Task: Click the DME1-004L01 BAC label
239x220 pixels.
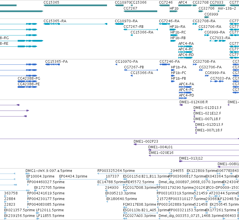Action: [160, 147]
